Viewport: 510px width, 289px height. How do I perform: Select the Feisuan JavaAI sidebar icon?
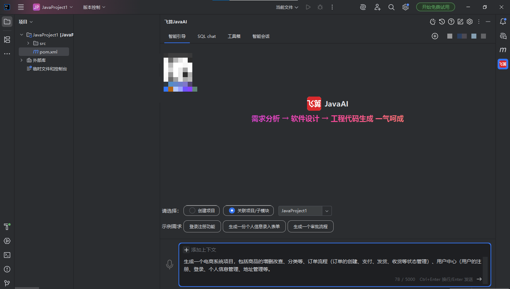(x=503, y=64)
